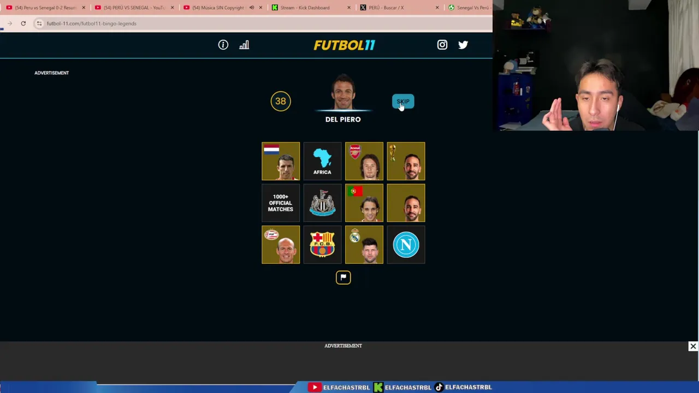Select the Newcastle United crest tile
This screenshot has width=699, height=393.
tap(322, 203)
